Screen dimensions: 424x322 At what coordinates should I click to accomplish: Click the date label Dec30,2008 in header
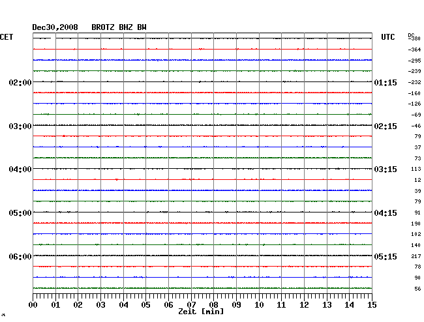pyautogui.click(x=55, y=27)
